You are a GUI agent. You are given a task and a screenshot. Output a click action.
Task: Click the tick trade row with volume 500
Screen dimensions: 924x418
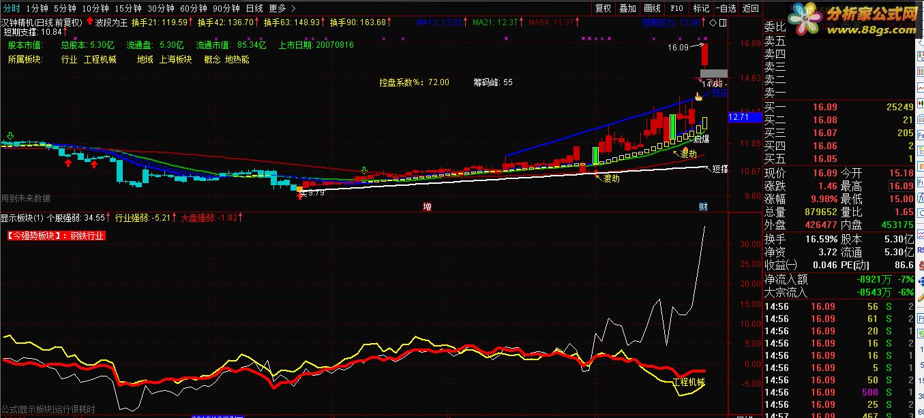coord(838,393)
